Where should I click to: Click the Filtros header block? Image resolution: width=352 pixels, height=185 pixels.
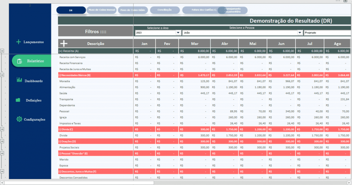pyautogui.click(x=96, y=31)
